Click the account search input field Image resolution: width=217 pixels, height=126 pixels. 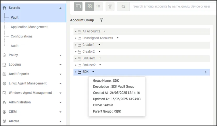click(x=173, y=6)
